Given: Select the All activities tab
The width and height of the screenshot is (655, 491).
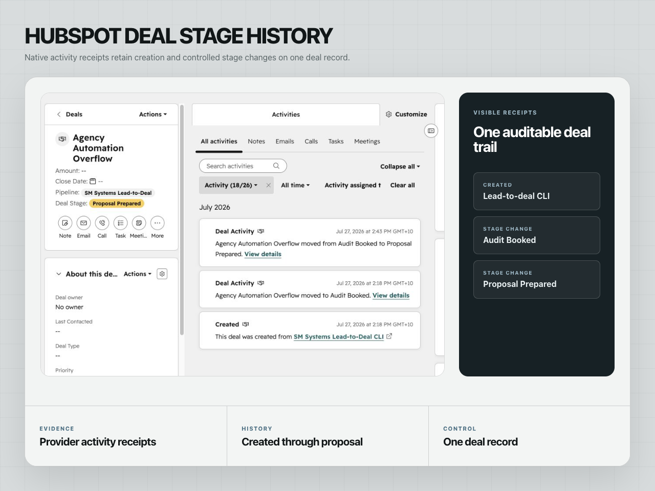Looking at the screenshot, I should (219, 142).
